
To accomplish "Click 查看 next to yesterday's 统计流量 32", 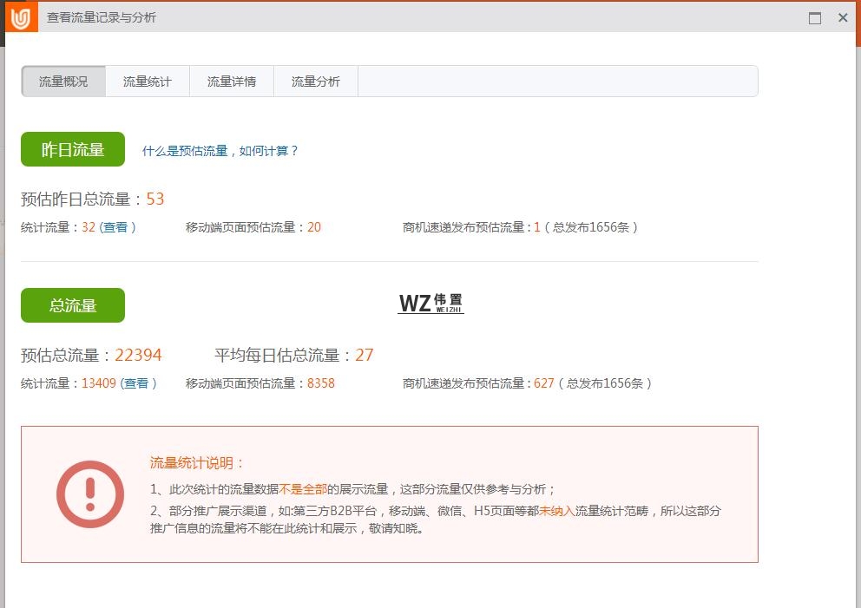I will point(117,227).
